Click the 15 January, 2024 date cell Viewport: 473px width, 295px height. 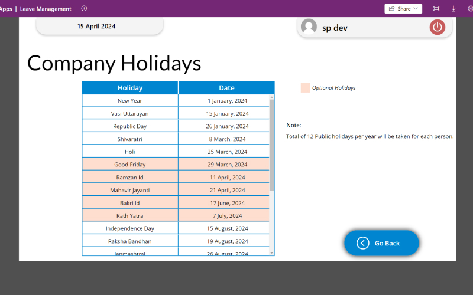[x=224, y=113]
